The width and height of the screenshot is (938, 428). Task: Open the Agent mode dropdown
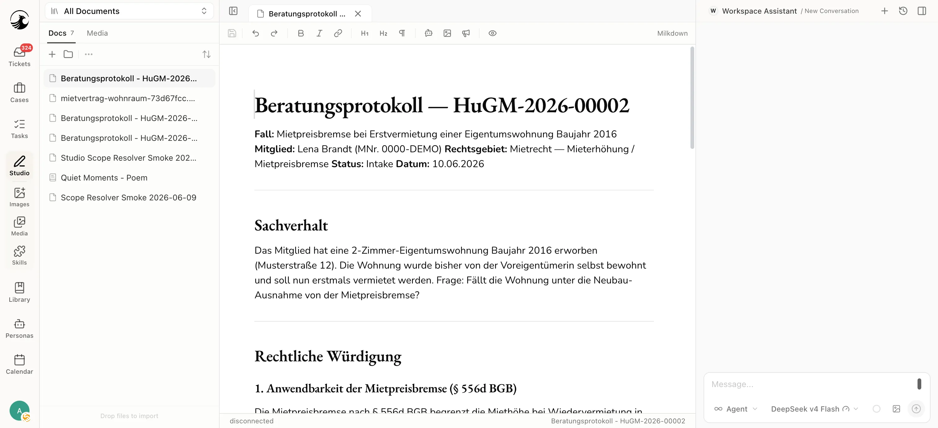point(736,409)
